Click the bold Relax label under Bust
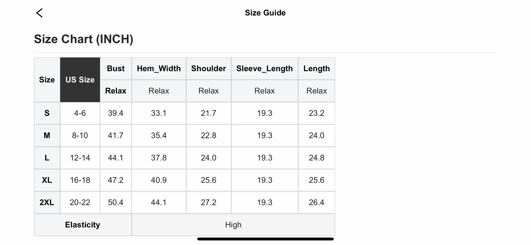 (116, 91)
